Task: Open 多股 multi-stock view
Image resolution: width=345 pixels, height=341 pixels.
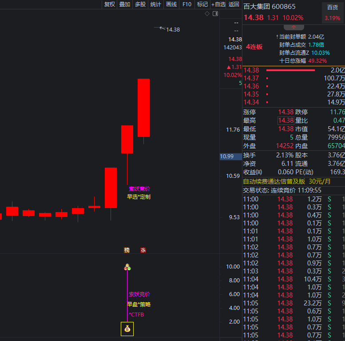Action: [140, 4]
